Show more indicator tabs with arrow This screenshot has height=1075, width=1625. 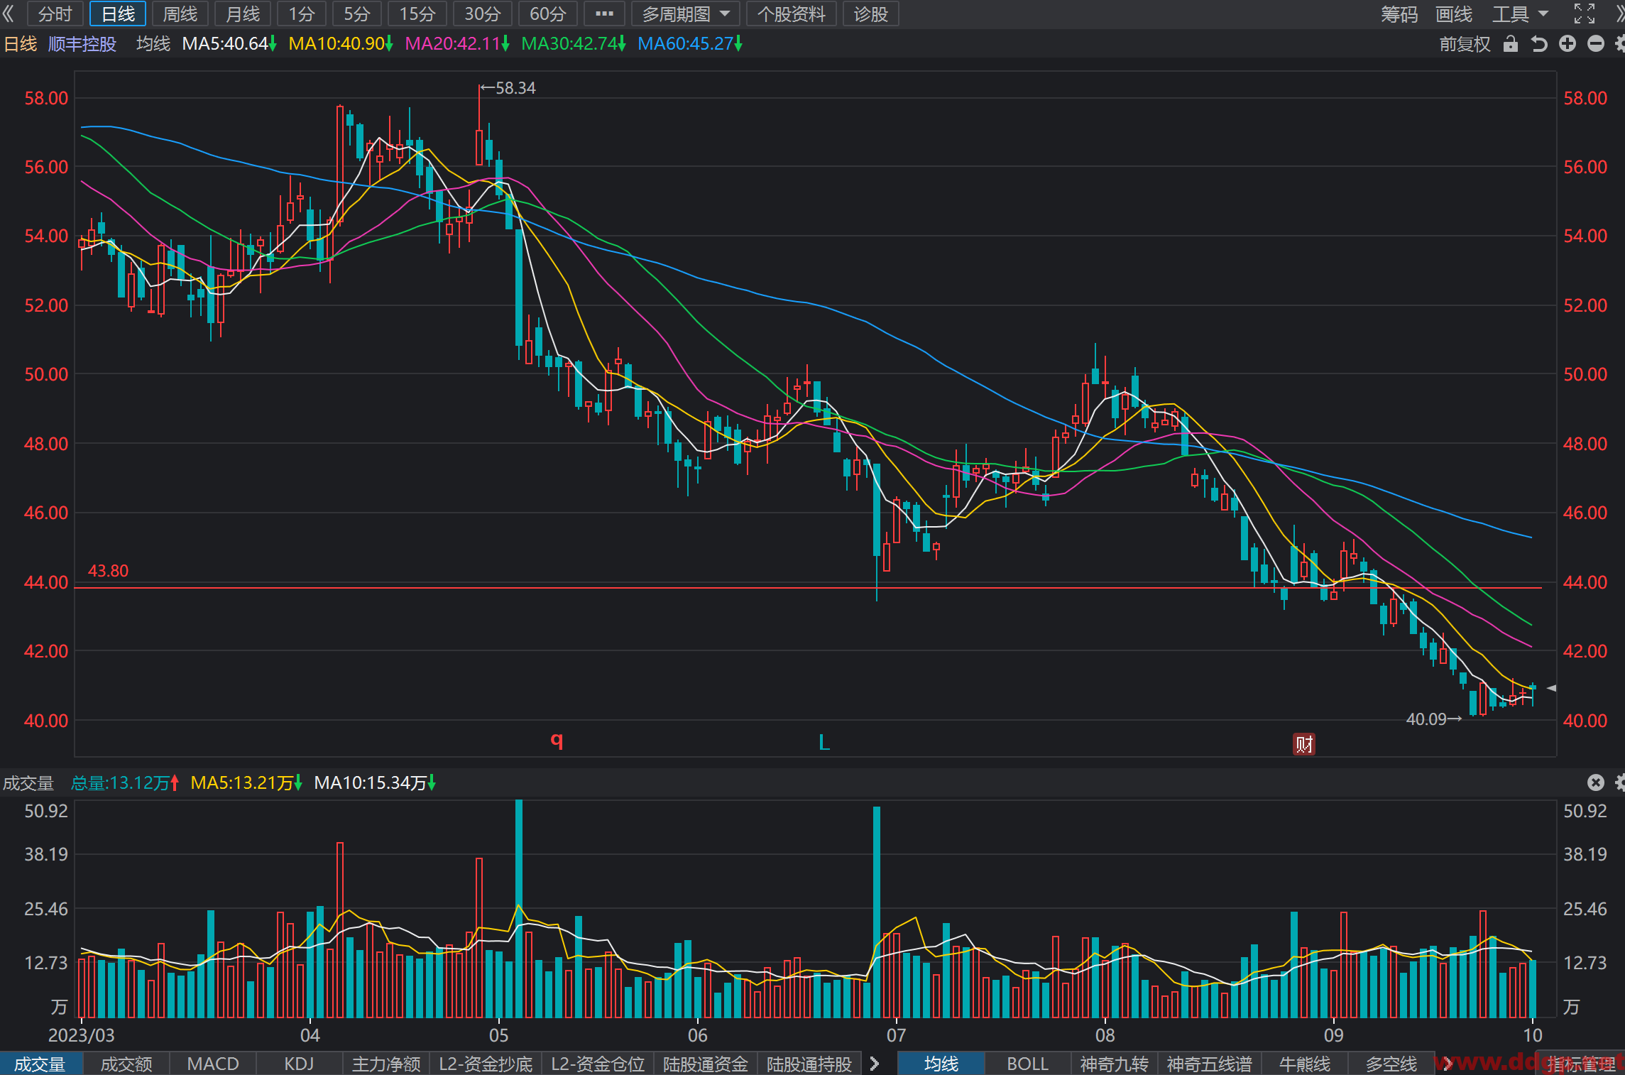point(874,1064)
